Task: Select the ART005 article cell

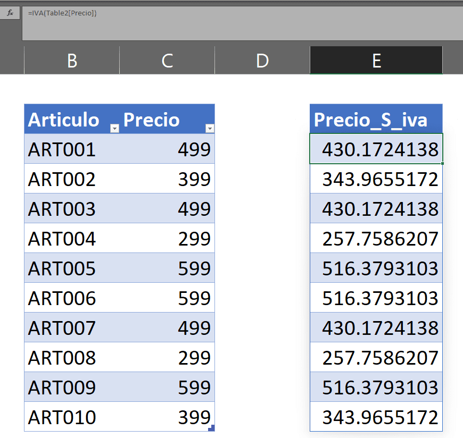Action: pyautogui.click(x=62, y=268)
